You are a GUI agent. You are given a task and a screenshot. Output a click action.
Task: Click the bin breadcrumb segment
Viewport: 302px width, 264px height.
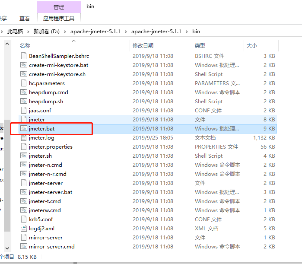(x=196, y=32)
